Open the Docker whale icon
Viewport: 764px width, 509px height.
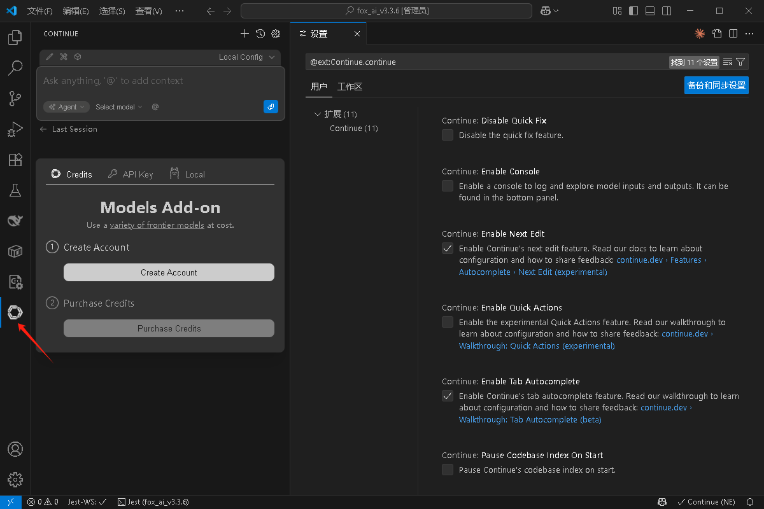click(x=15, y=221)
